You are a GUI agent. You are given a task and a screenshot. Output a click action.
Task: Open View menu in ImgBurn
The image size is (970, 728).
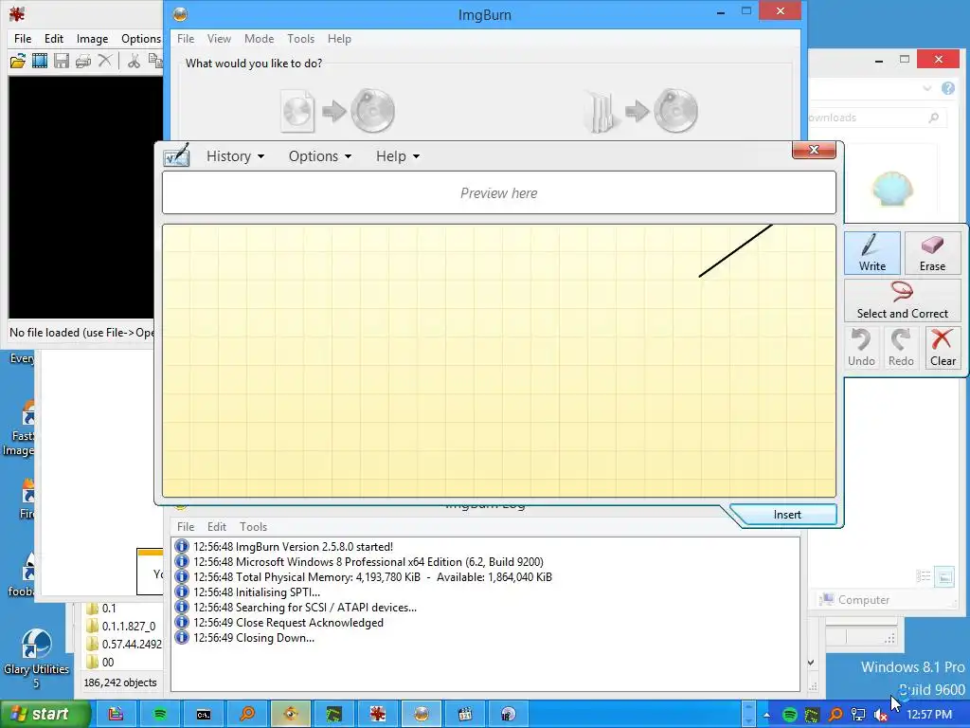coord(219,38)
